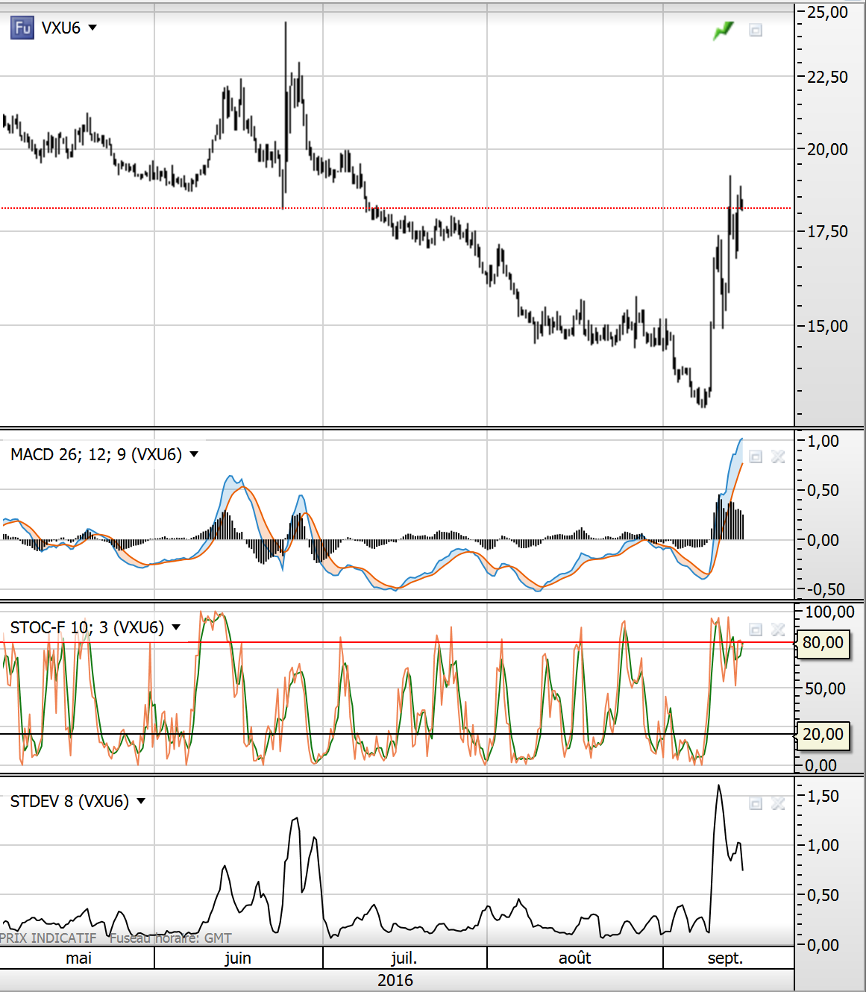
Task: Click the 25,00 price axis label
Action: [x=828, y=12]
